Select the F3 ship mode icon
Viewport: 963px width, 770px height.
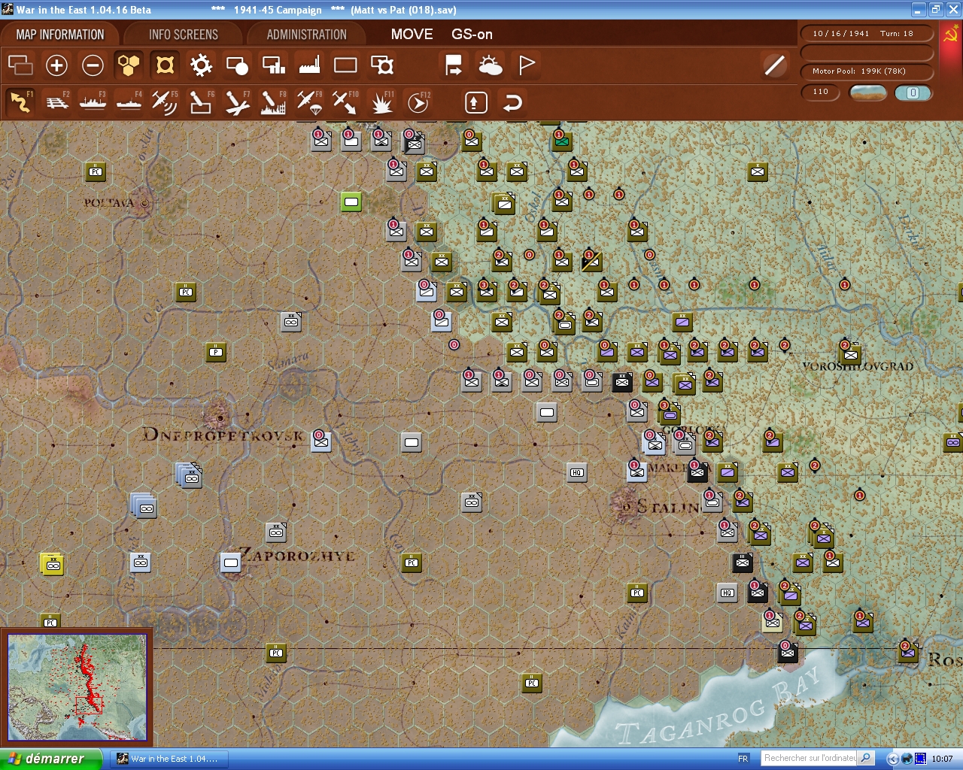tap(93, 102)
